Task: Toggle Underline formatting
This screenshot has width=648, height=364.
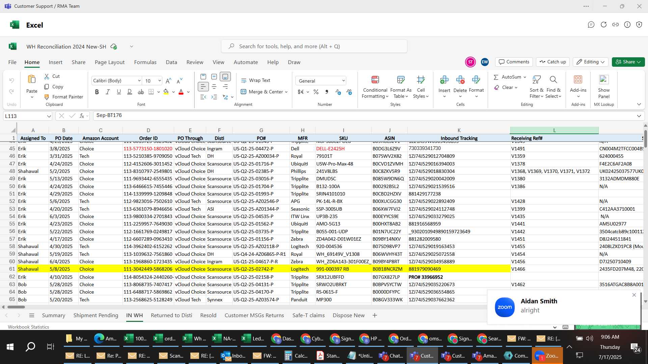Action: (x=119, y=92)
